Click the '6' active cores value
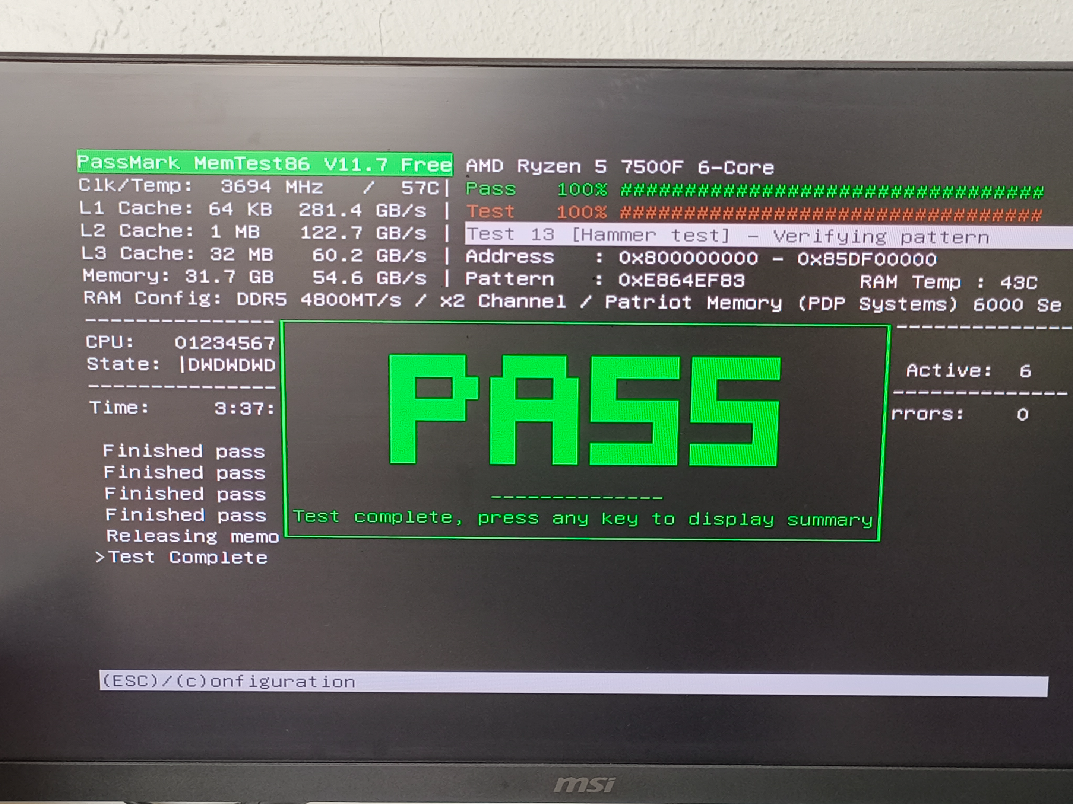 tap(1025, 372)
